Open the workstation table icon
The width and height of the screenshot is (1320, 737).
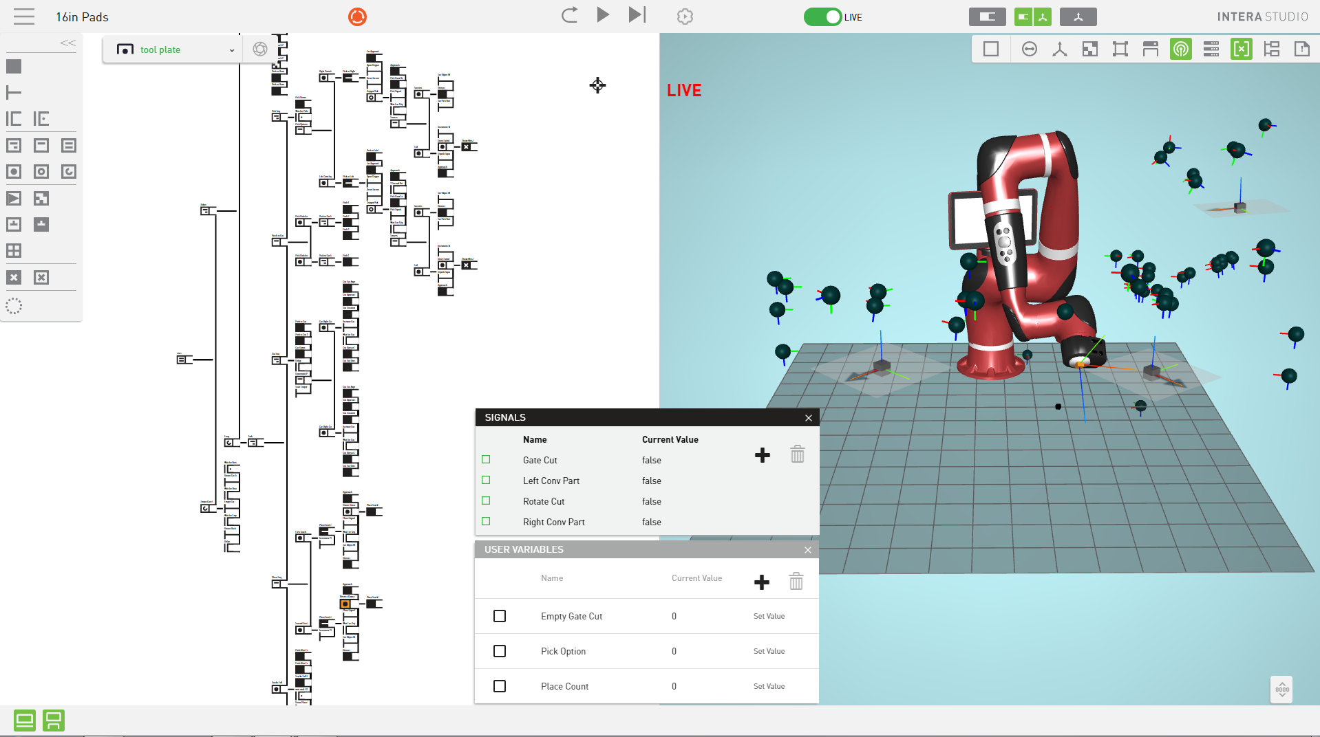(1151, 49)
